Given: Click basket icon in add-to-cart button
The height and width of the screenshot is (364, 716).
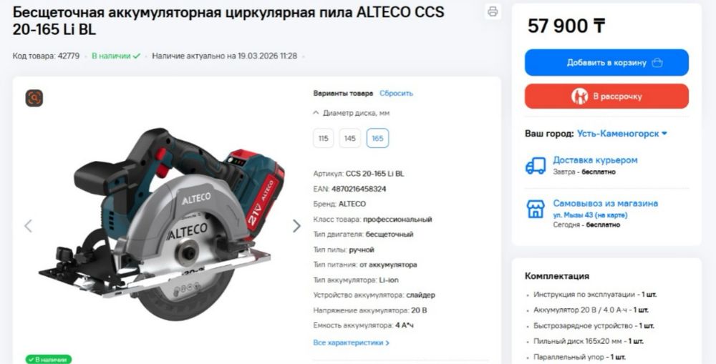Looking at the screenshot, I should click(x=657, y=62).
